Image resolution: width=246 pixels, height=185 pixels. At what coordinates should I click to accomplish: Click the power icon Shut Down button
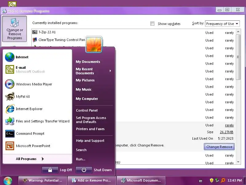pyautogui.click(x=84, y=170)
